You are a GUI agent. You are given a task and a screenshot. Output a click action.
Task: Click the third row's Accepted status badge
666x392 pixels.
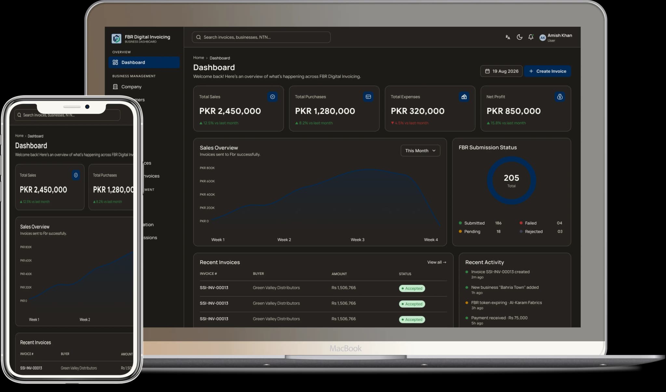[x=412, y=320]
